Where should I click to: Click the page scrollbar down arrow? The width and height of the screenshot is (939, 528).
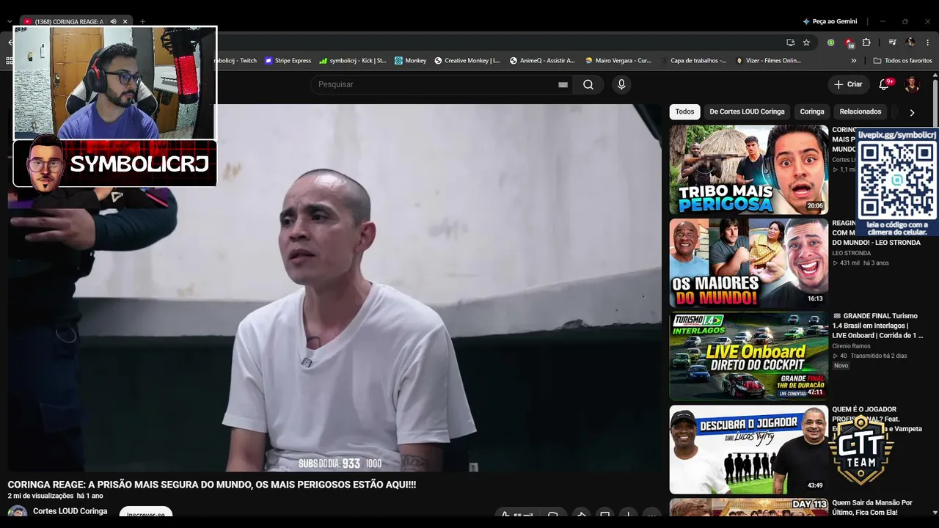934,513
